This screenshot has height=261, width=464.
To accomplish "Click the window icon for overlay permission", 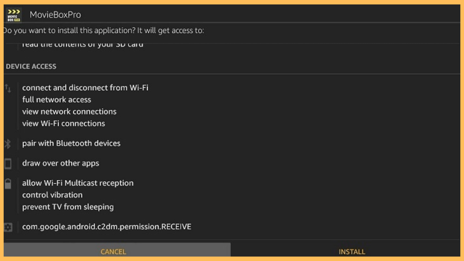I will [x=8, y=163].
